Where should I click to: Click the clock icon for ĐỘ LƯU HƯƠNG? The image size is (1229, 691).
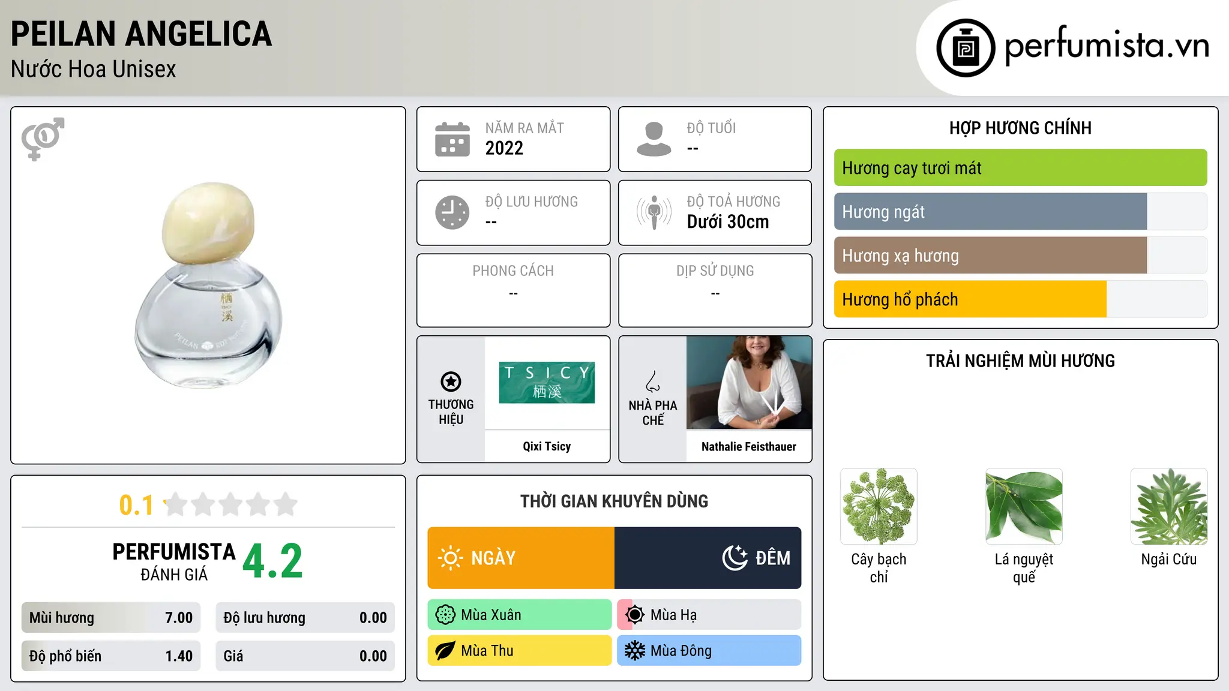click(x=452, y=212)
